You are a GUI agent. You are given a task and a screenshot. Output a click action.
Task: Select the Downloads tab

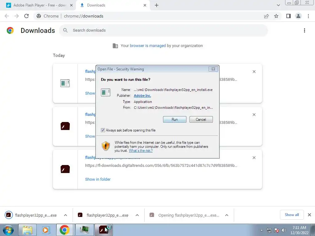(x=114, y=5)
